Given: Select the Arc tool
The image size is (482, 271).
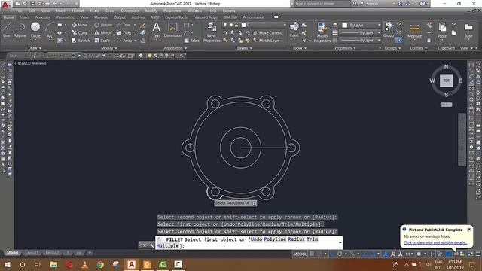Looking at the screenshot, I should point(50,30).
